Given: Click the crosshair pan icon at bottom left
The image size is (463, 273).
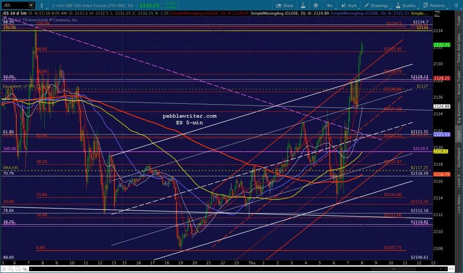Looking at the screenshot, I should tap(4, 269).
